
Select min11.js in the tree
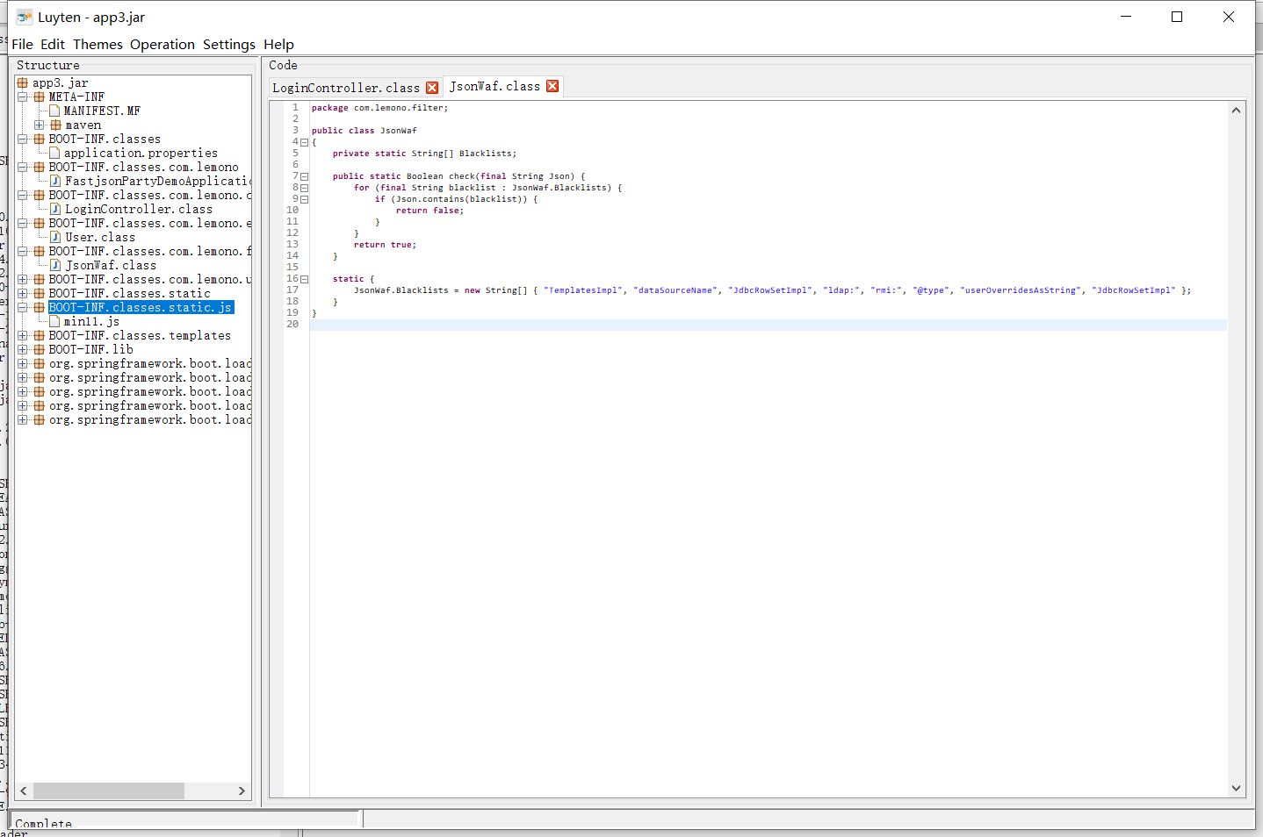coord(91,321)
